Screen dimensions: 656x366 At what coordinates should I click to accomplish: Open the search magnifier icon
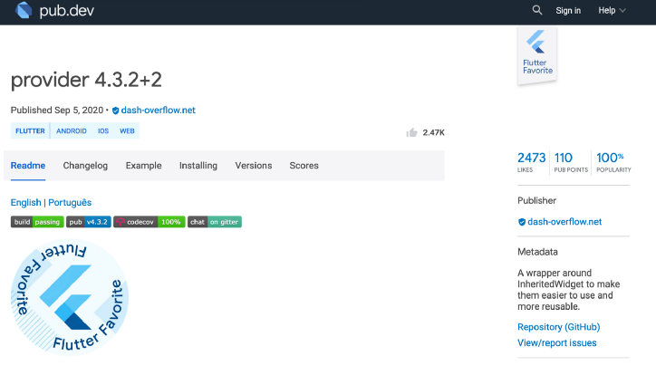tap(537, 11)
